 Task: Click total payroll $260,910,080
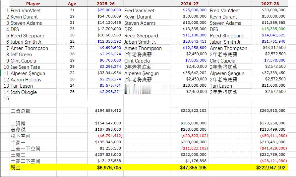272,111
